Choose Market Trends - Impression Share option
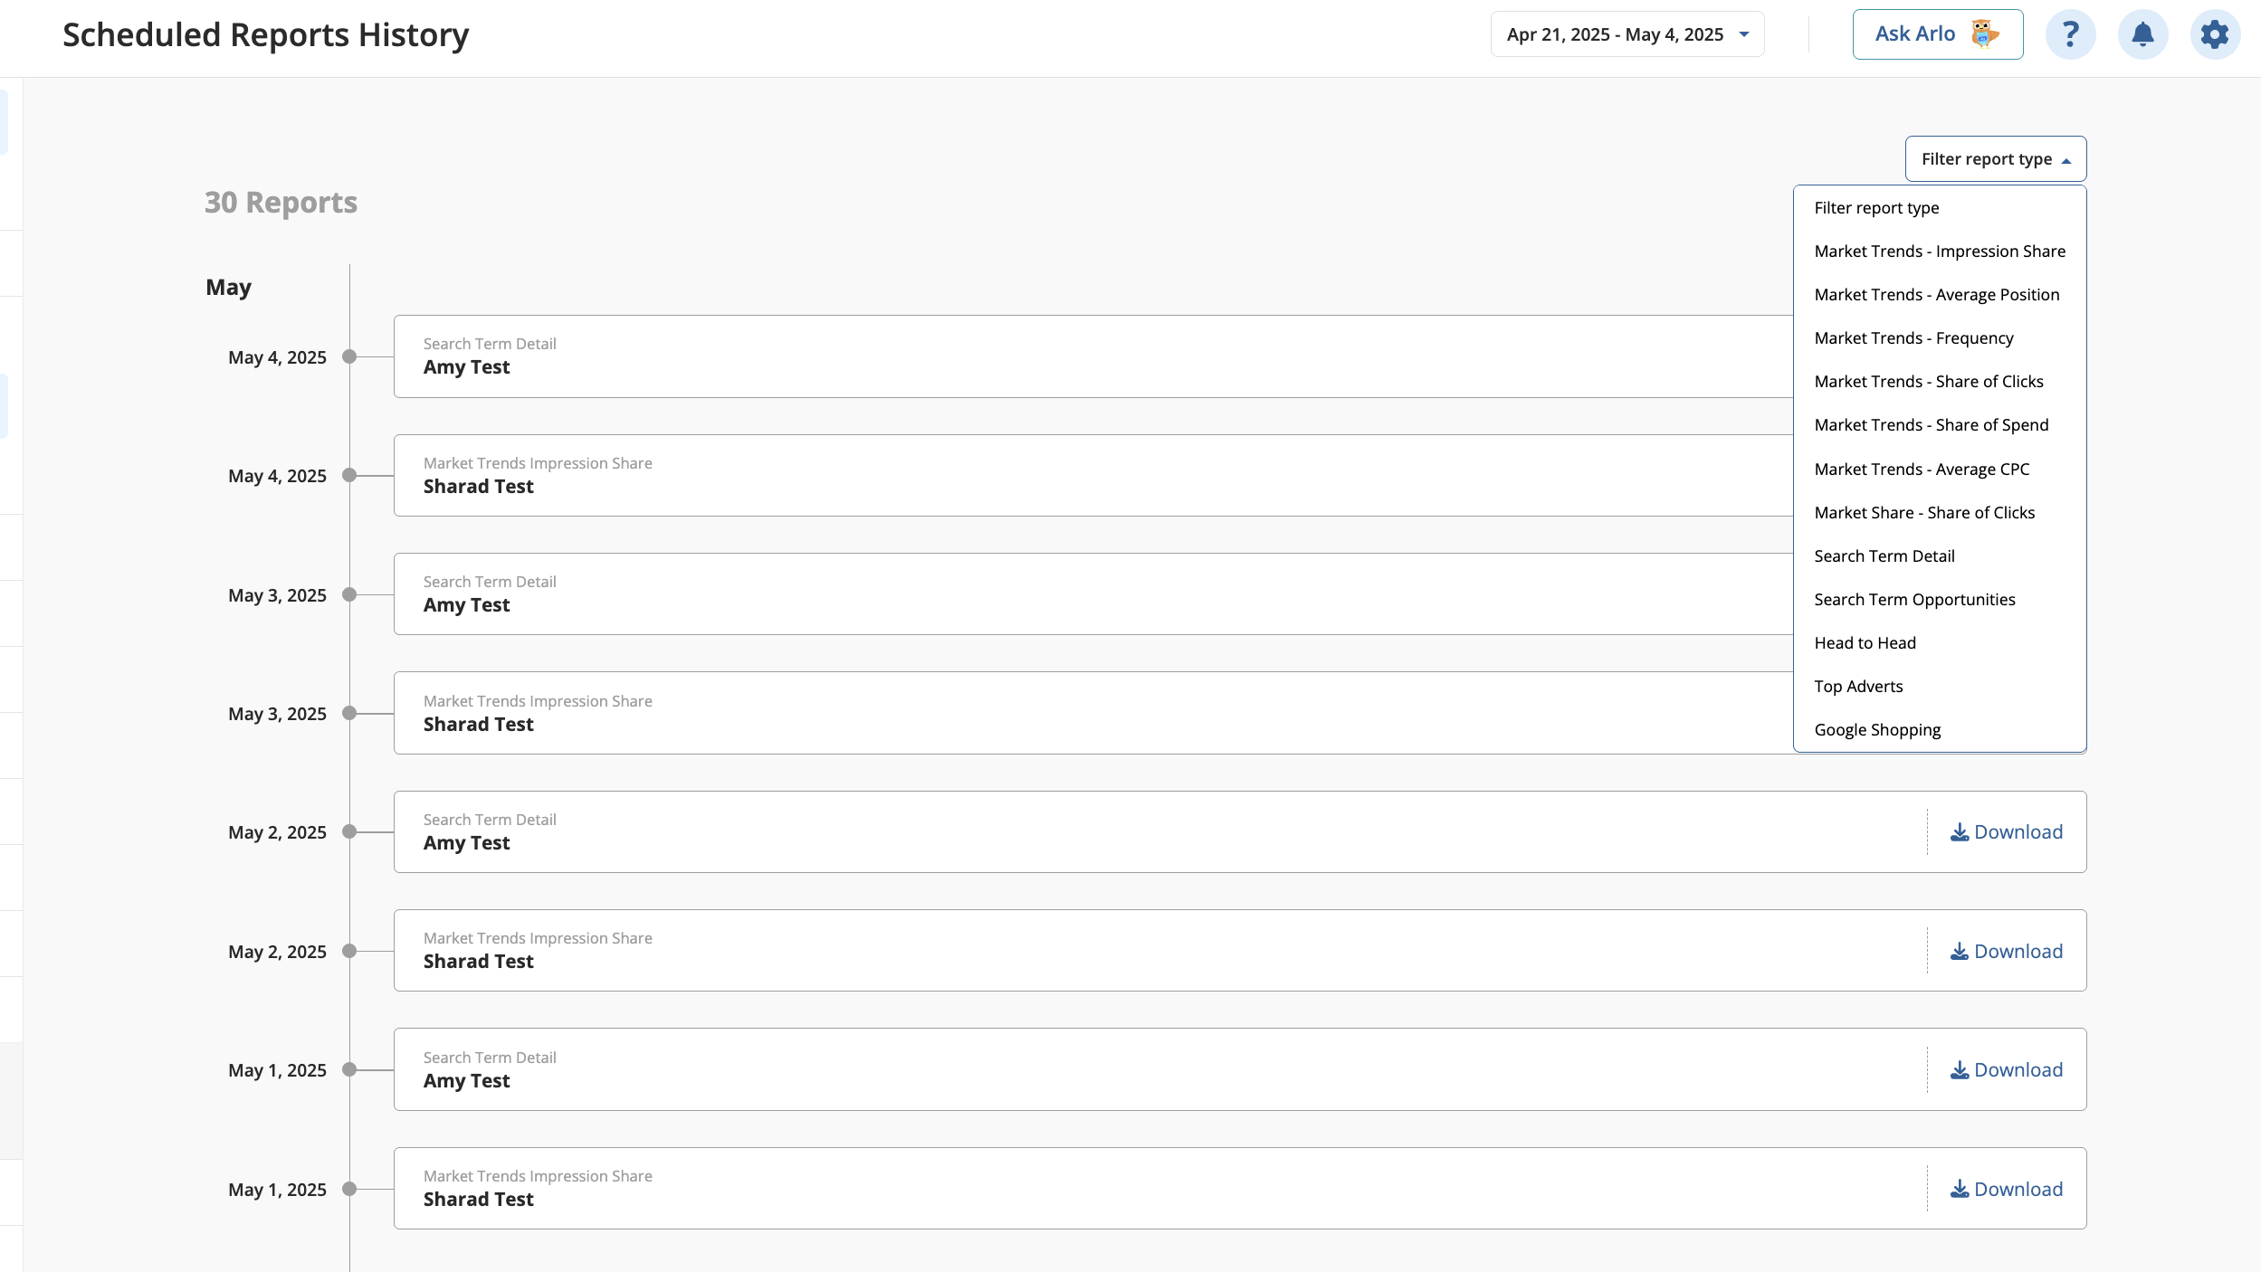This screenshot has width=2261, height=1272. coord(1939,252)
